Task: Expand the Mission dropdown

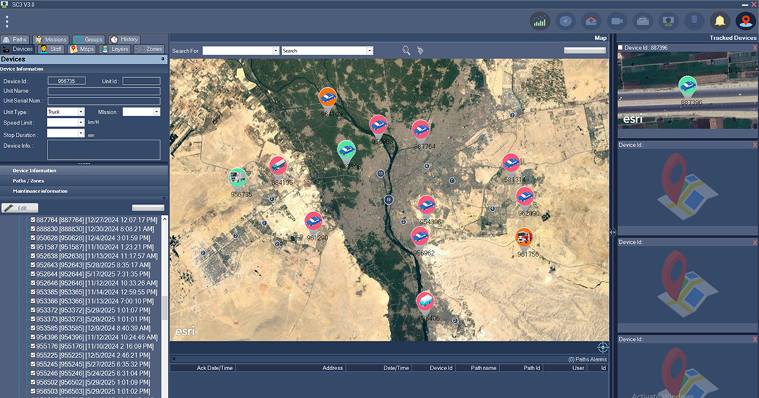Action: (x=156, y=112)
